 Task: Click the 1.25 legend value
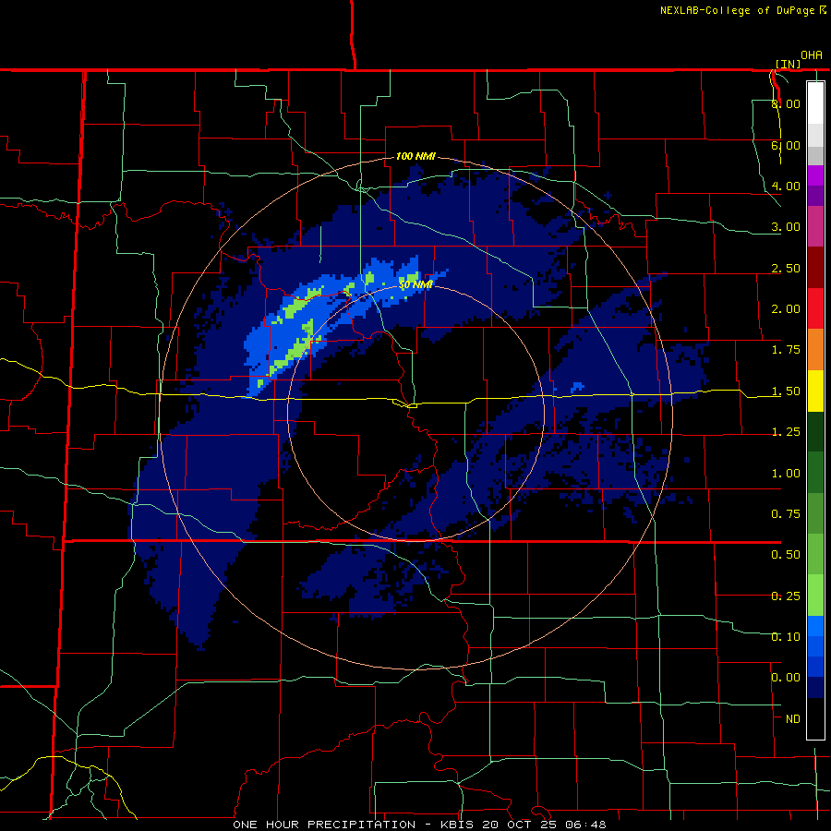point(786,432)
